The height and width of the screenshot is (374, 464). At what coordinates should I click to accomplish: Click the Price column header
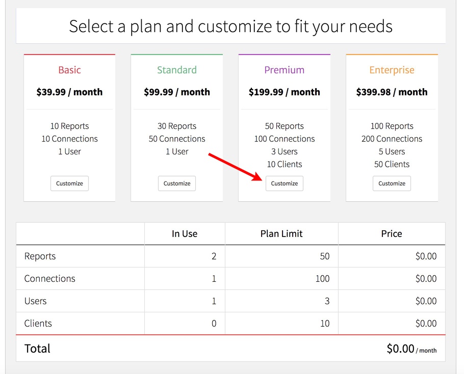(391, 233)
